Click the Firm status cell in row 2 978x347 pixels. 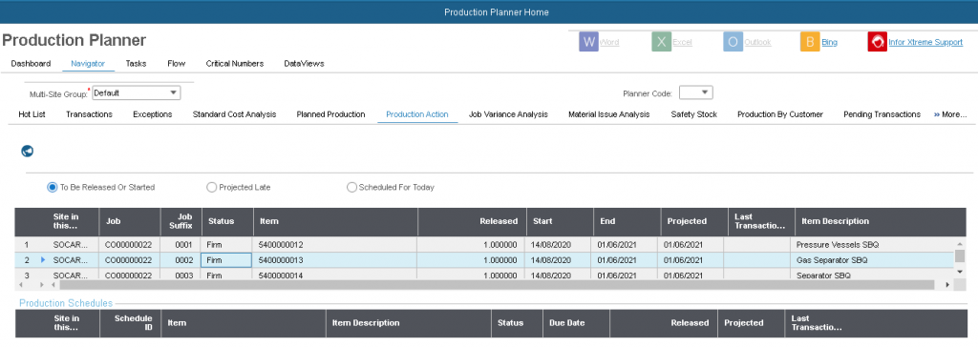[226, 260]
